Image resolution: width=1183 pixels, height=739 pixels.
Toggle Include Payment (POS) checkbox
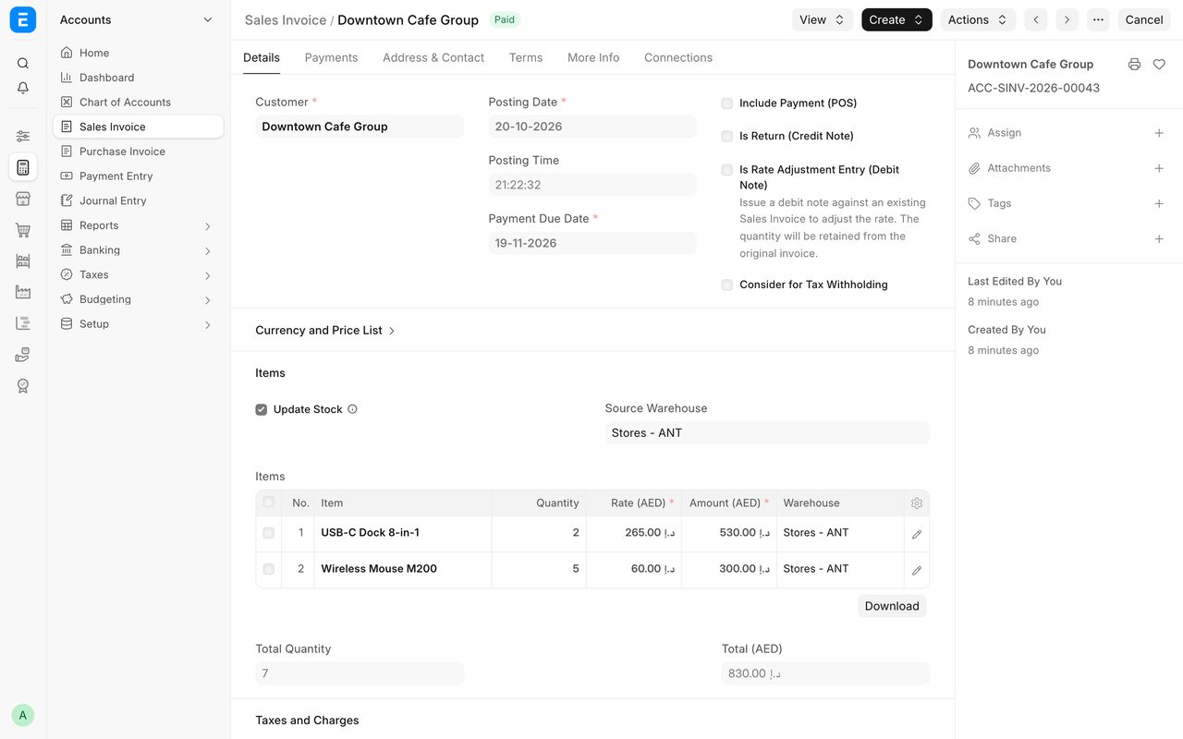pyautogui.click(x=727, y=103)
